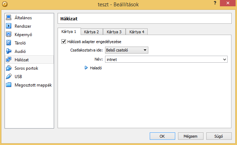The width and height of the screenshot is (237, 145).
Task: Click the Mégsem cancel button
Action: (190, 136)
